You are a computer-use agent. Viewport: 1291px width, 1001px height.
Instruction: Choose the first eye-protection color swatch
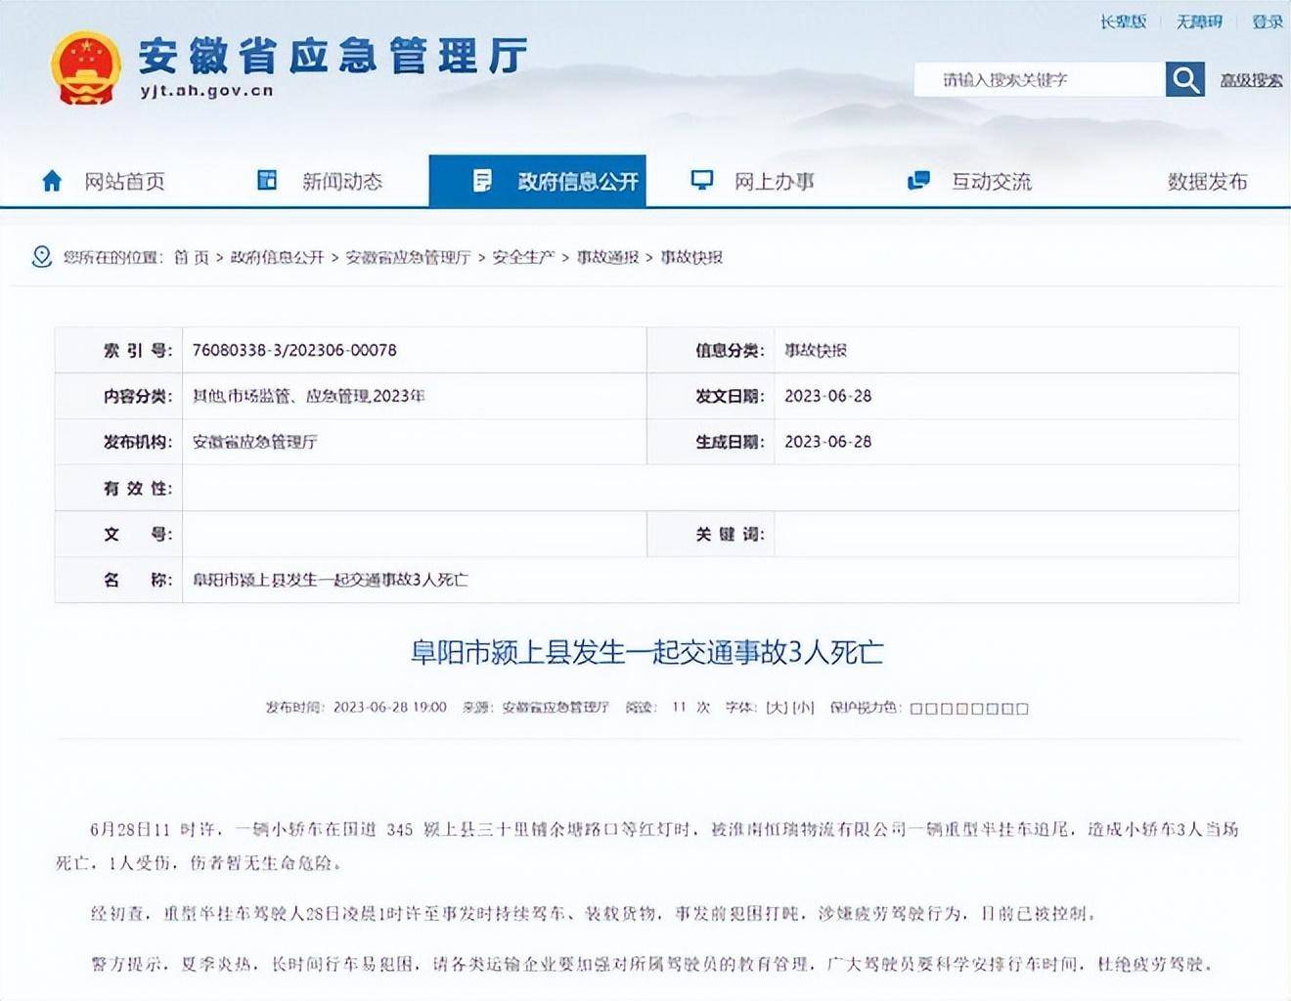(916, 709)
